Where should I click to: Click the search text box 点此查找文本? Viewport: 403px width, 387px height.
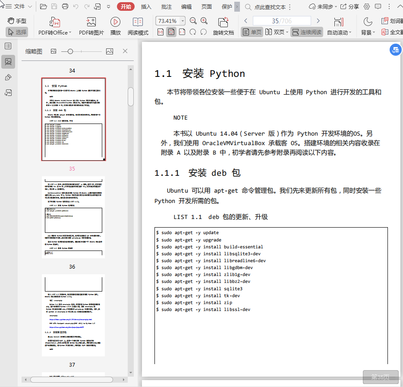[x=270, y=7]
